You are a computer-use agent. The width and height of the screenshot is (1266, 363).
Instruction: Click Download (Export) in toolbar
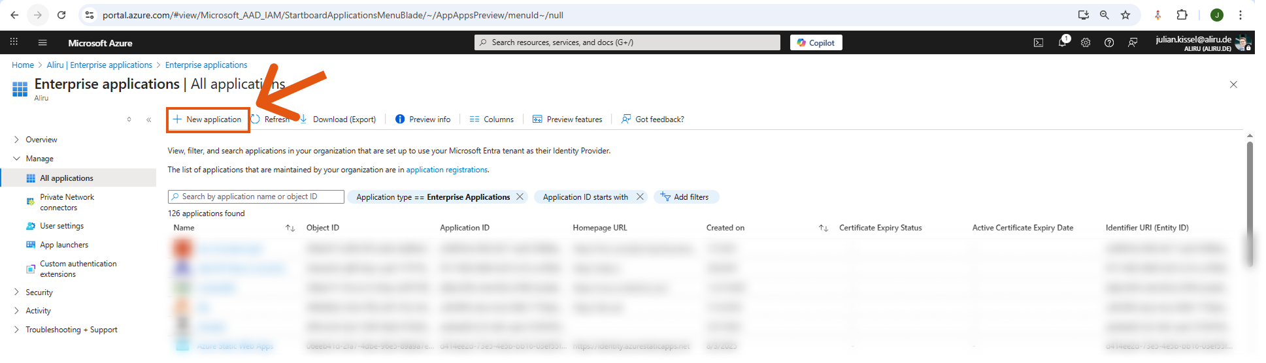[339, 119]
